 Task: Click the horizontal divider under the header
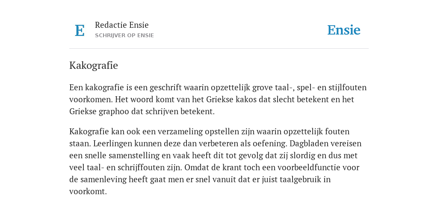(219, 49)
